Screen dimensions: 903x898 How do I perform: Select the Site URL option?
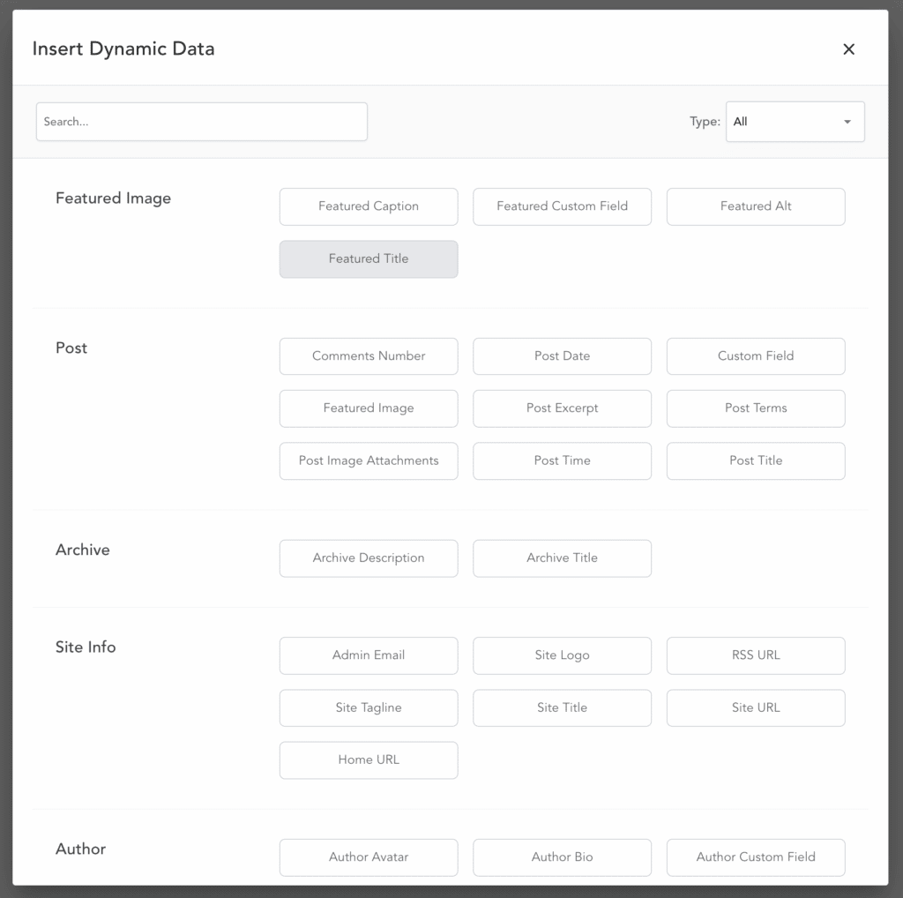(x=756, y=708)
